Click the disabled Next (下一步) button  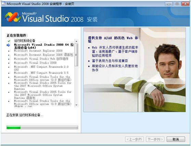point(155,139)
